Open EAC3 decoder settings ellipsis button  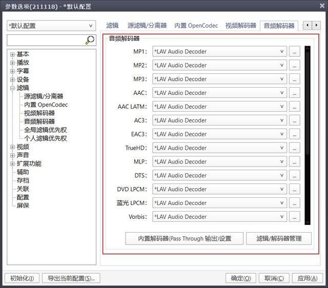294,134
